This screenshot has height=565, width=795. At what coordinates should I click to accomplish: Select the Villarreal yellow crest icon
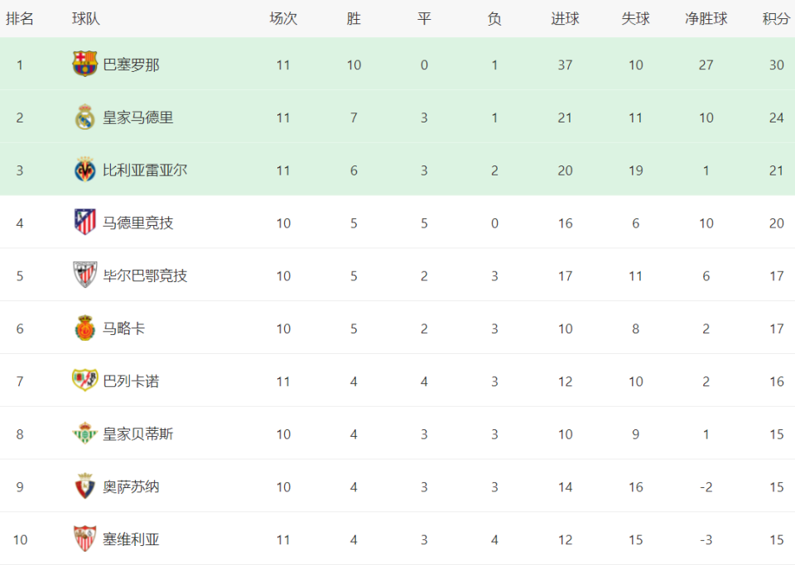point(84,170)
